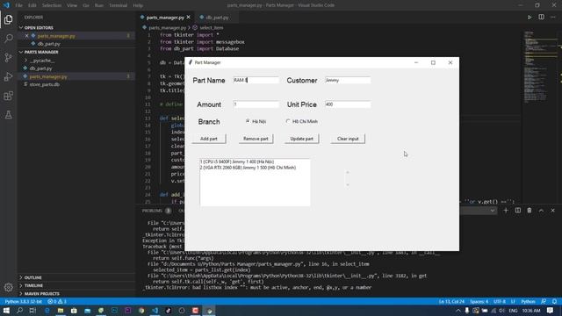Click Spaces: 4 indentation in status bar

[479, 301]
